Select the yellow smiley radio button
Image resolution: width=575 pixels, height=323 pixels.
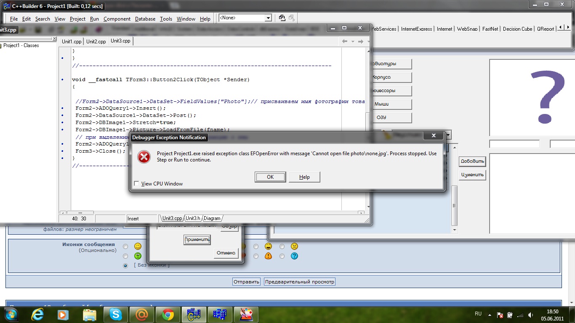pyautogui.click(x=125, y=246)
